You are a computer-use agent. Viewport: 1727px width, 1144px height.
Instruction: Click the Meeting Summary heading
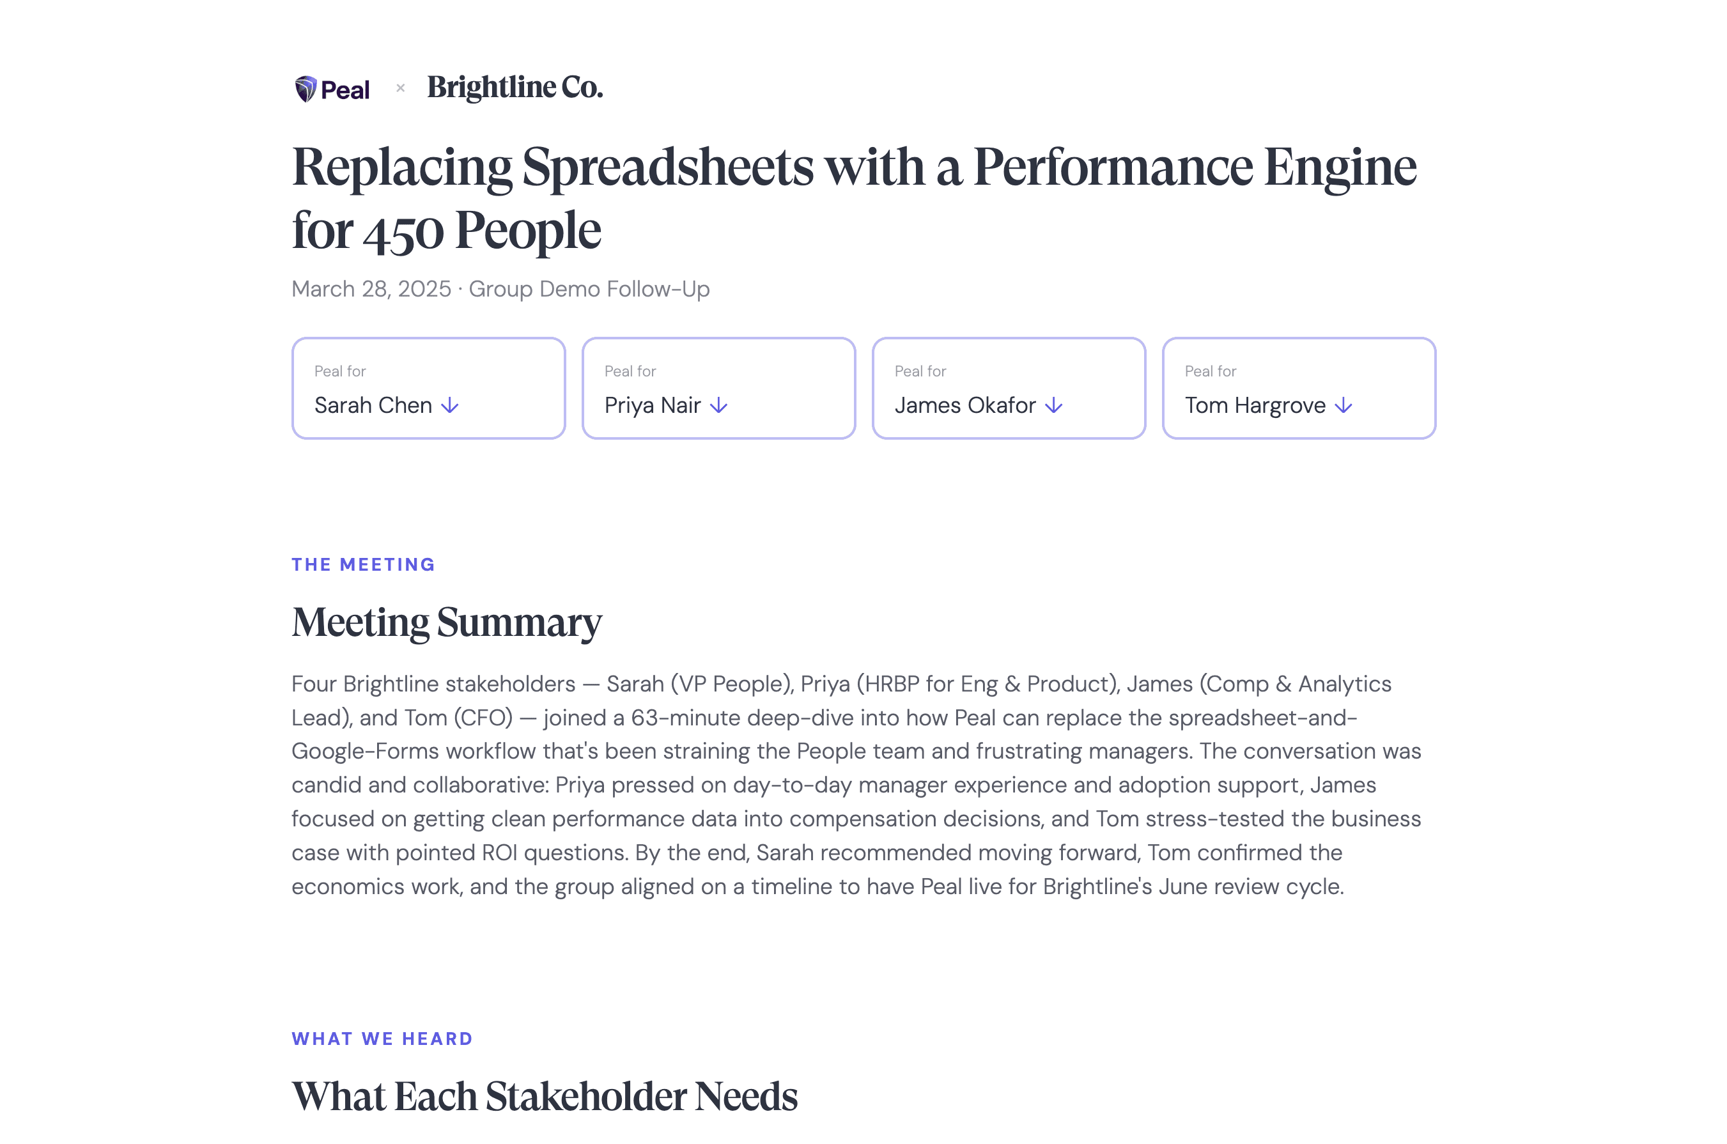coord(447,622)
